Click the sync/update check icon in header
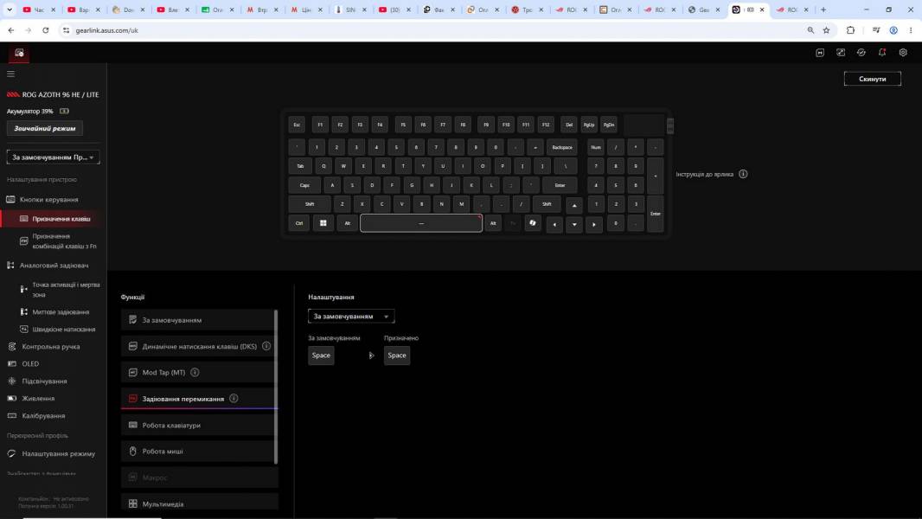This screenshot has height=519, width=922. [x=861, y=52]
